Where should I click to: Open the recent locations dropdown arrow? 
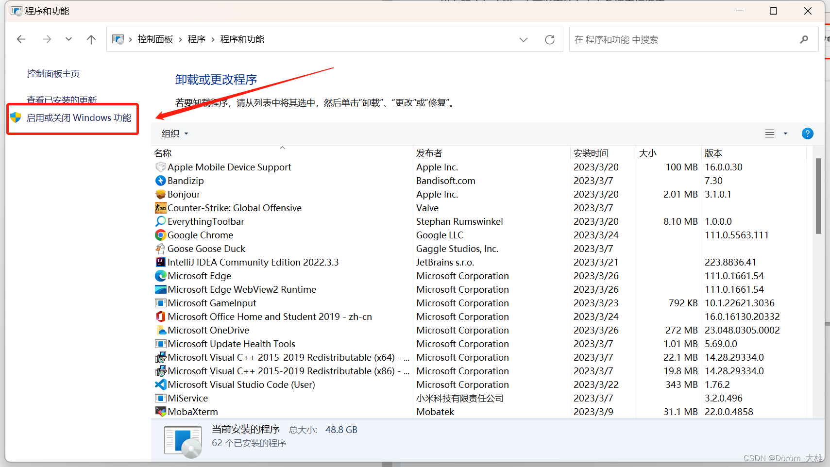[68, 39]
